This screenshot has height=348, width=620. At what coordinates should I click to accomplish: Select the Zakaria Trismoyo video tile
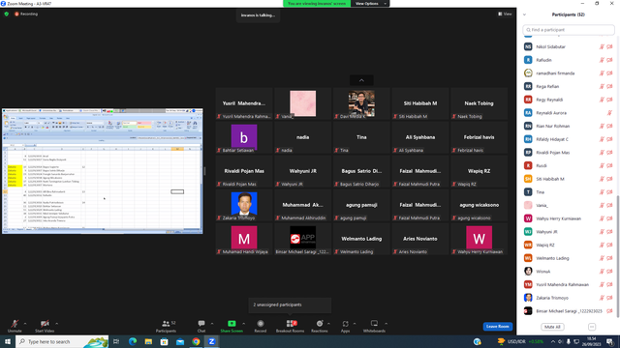[x=244, y=205]
